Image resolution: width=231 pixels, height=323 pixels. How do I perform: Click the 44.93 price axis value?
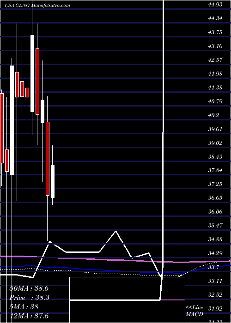pyautogui.click(x=215, y=5)
